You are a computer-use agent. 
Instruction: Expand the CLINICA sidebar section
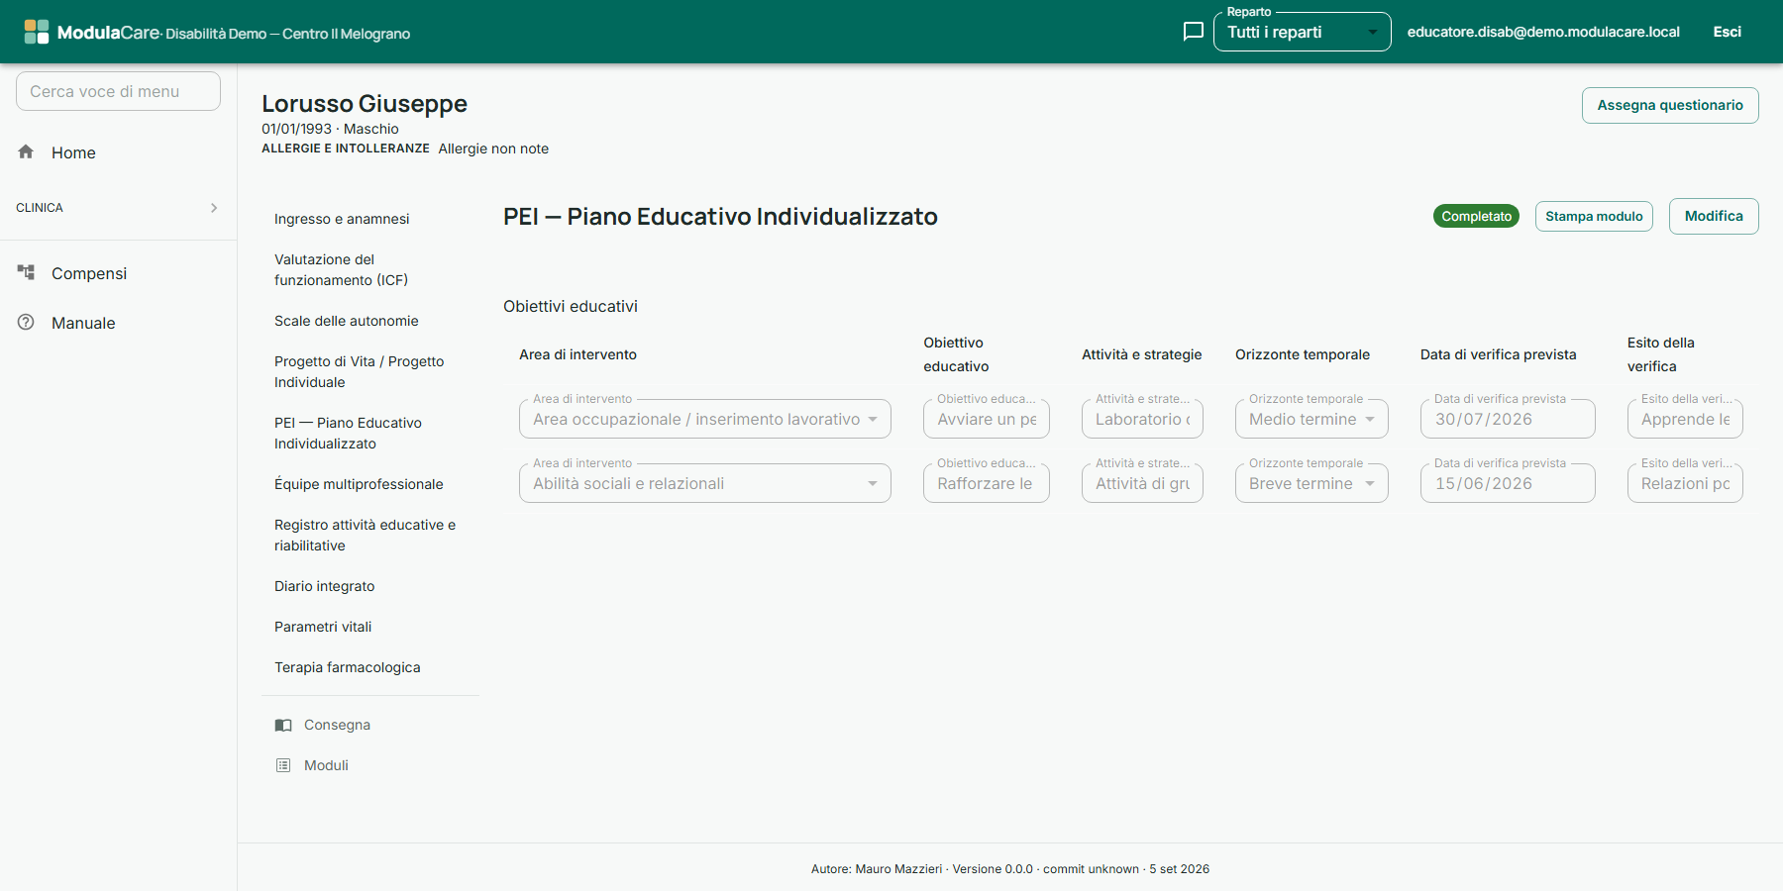(x=118, y=208)
